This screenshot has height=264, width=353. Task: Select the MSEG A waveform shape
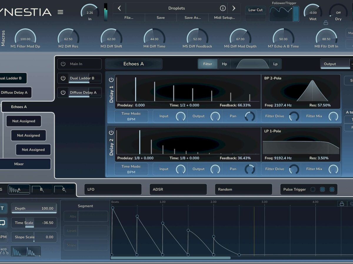coord(19,189)
